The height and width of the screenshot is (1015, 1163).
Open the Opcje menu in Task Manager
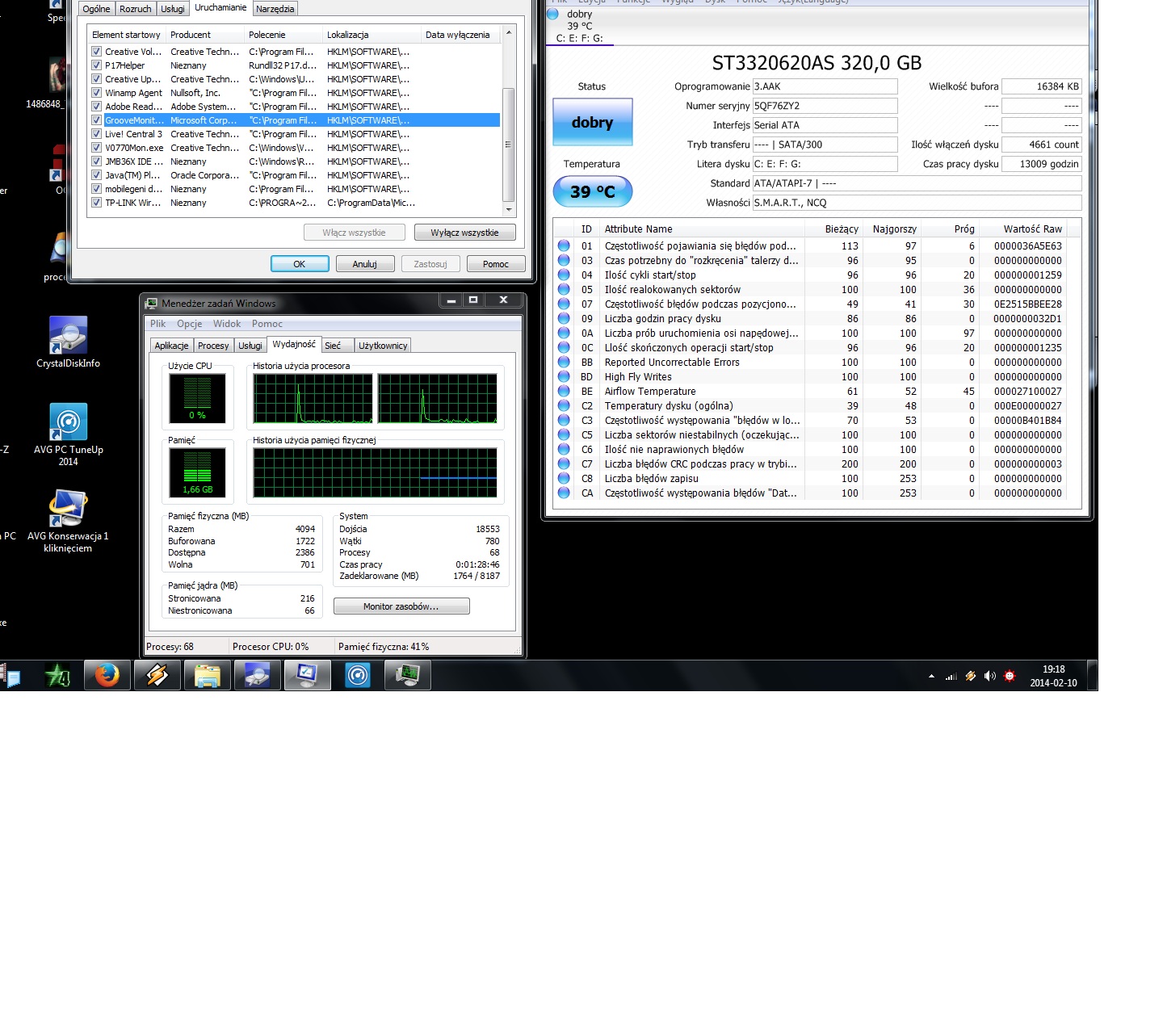pos(190,324)
